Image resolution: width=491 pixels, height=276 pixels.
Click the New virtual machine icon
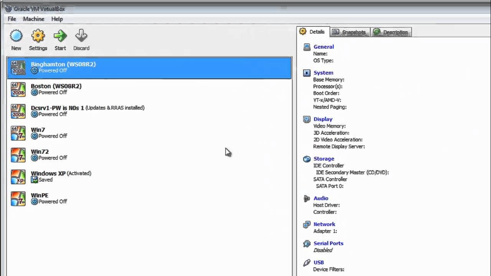16,36
